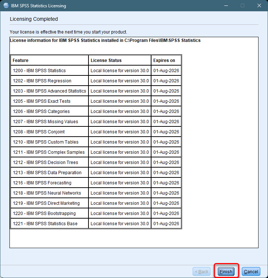Select the 1221 - IBM SPSS Statistics Base cell
Image resolution: width=268 pixels, height=278 pixels.
(50, 223)
